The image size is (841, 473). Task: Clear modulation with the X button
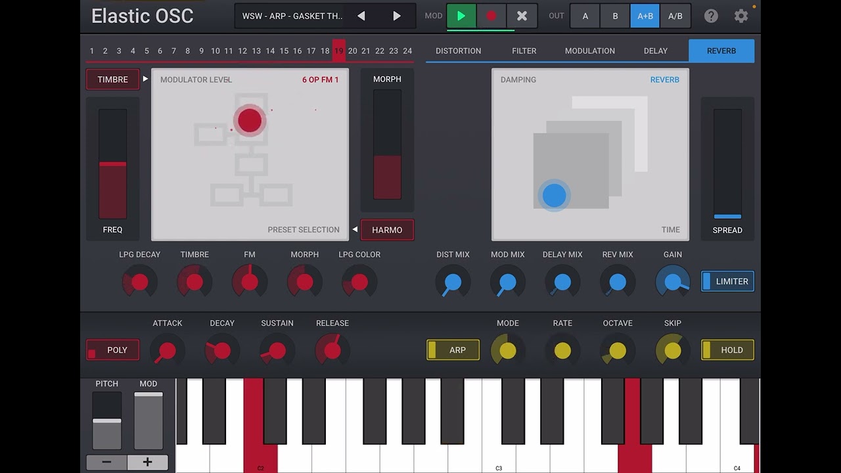point(522,16)
